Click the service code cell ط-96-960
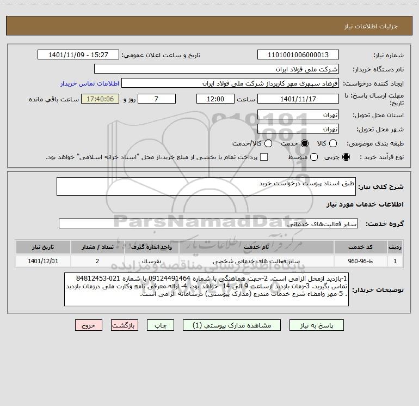Screen dimensions: 419x406 360,261
